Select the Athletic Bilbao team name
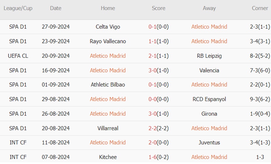 108,85
